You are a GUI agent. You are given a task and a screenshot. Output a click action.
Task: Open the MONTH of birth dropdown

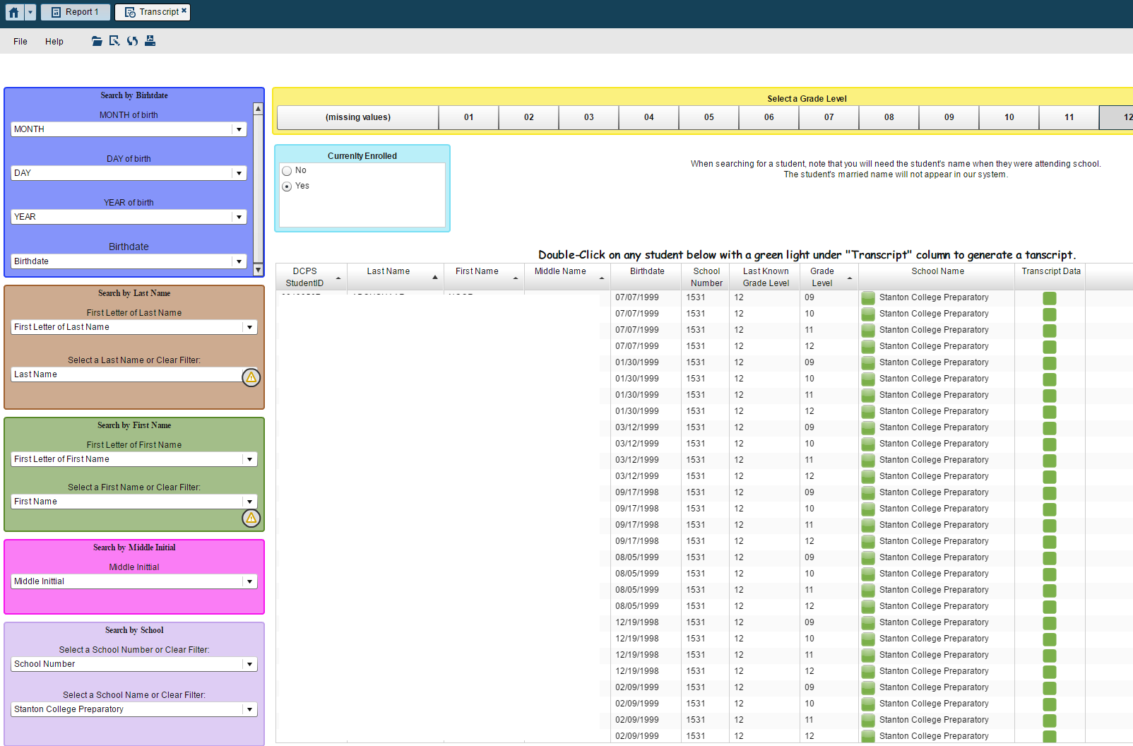[x=239, y=129]
